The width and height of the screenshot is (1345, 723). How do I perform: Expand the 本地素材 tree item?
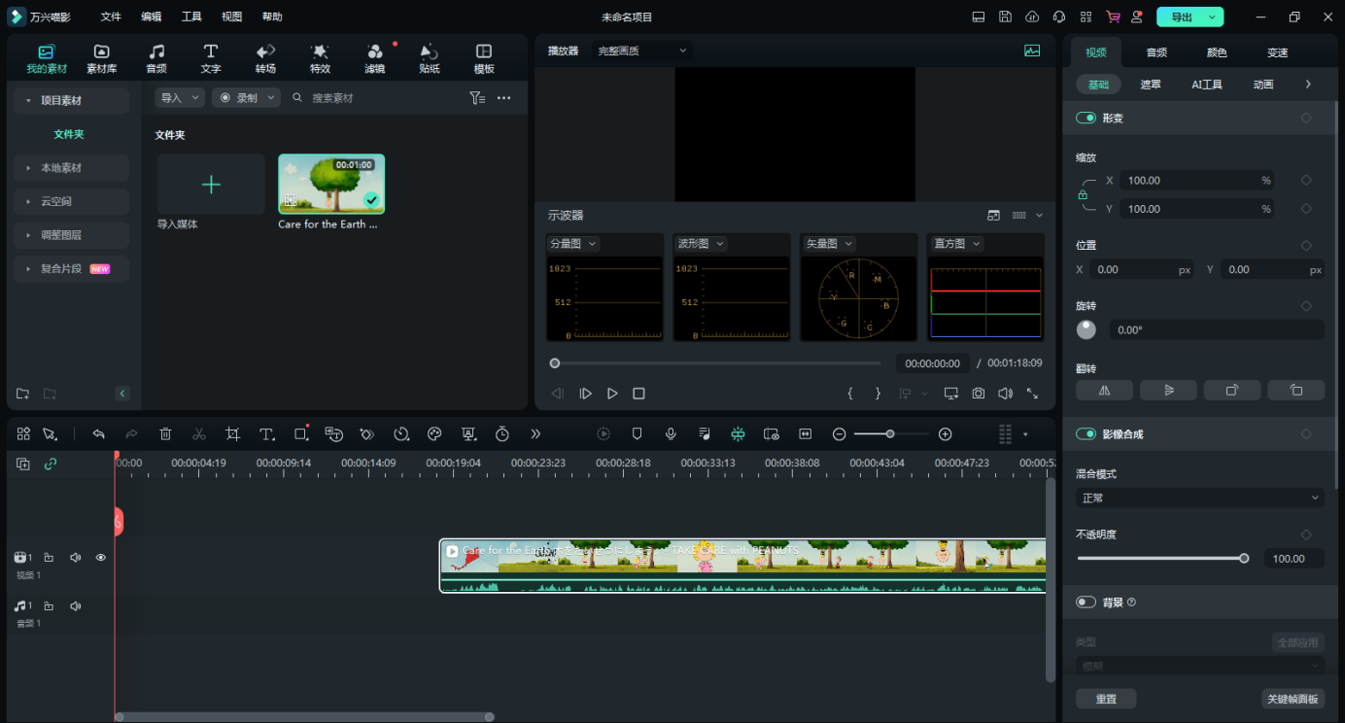61,168
